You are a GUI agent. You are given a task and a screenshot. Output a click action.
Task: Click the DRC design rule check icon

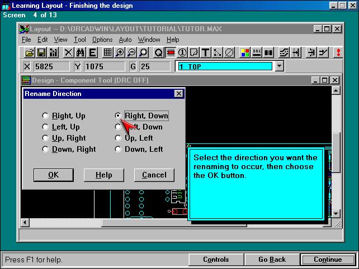[x=257, y=52]
